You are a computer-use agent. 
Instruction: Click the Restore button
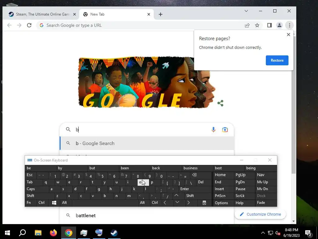[x=277, y=60]
